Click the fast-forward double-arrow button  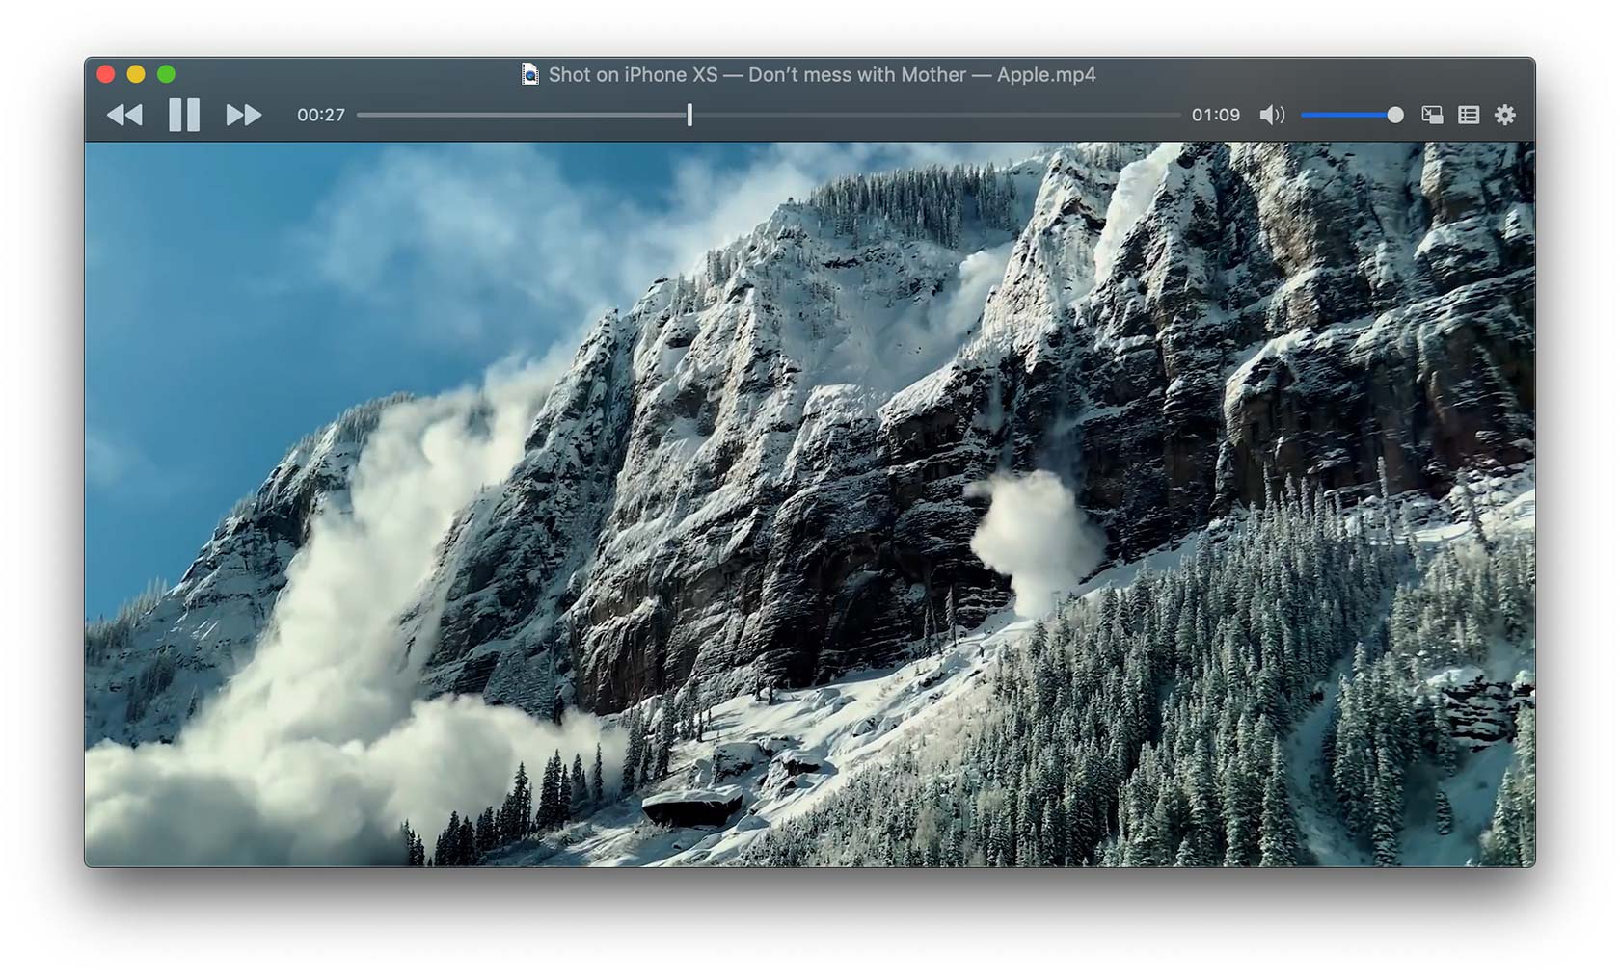pyautogui.click(x=244, y=115)
